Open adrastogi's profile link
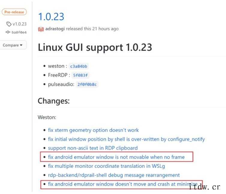This screenshot has height=194, width=226. pos(55,29)
